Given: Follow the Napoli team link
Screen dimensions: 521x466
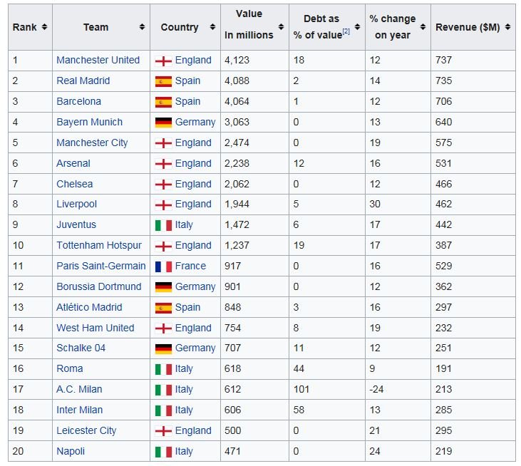Looking at the screenshot, I should (x=71, y=451).
